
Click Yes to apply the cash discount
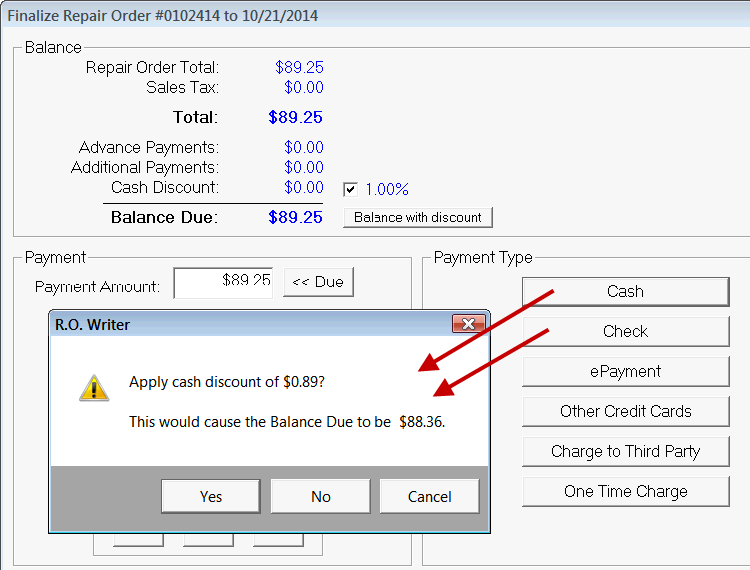(211, 496)
